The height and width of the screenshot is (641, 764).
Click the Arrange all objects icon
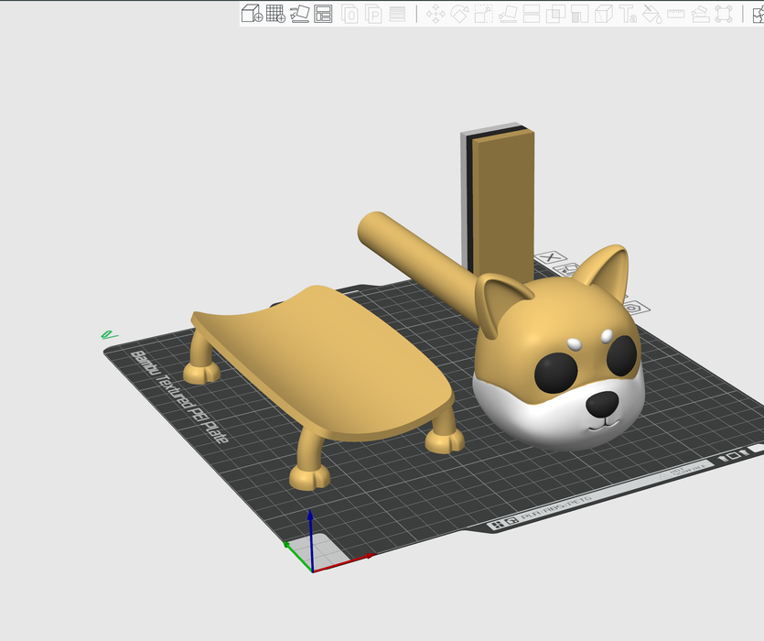323,14
